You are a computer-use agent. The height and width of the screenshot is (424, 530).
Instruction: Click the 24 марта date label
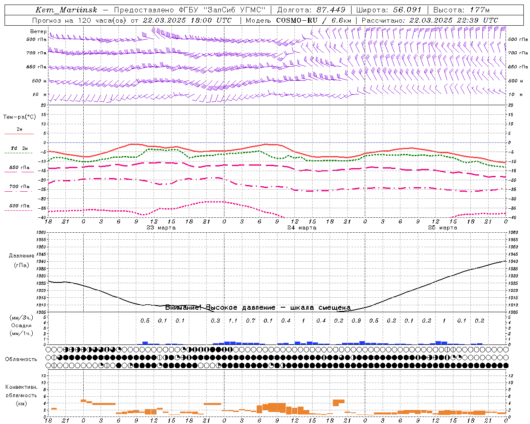302,228
